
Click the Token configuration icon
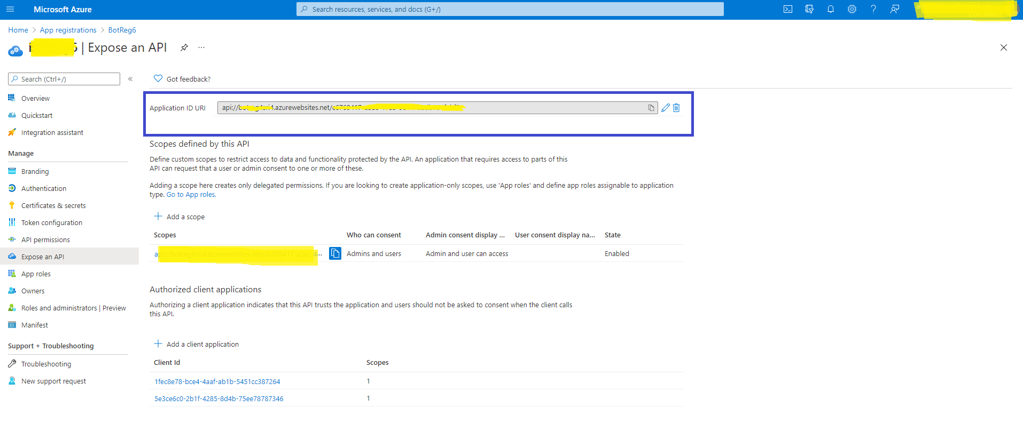12,222
